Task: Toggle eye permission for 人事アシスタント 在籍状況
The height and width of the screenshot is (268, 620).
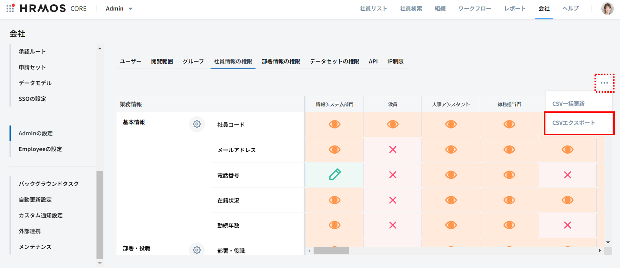Action: (x=451, y=200)
